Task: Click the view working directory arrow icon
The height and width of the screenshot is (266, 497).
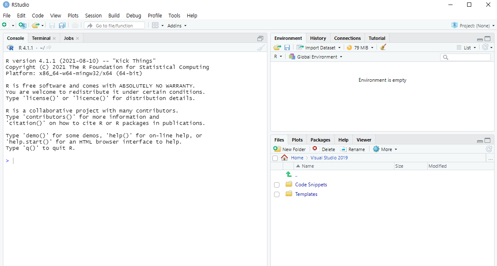Action: pyautogui.click(x=49, y=47)
